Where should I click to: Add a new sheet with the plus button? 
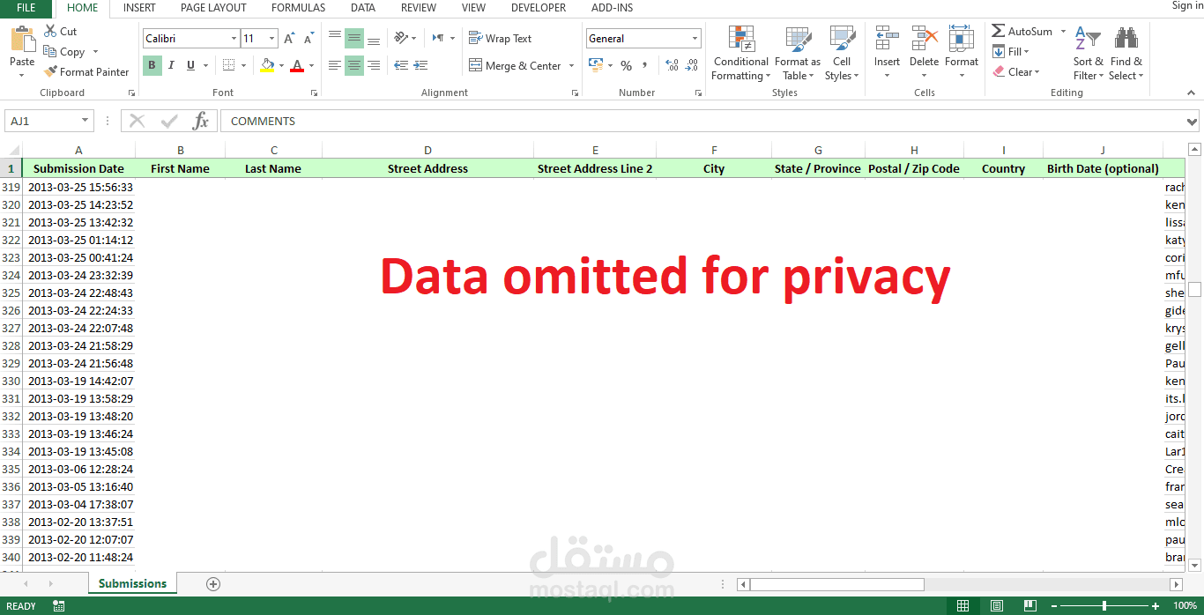coord(212,583)
